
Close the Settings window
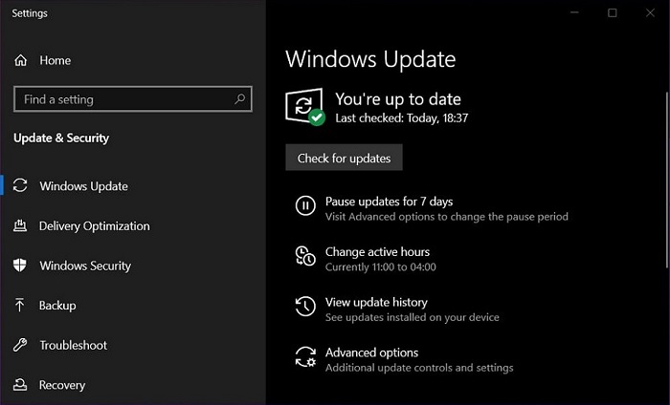(650, 12)
